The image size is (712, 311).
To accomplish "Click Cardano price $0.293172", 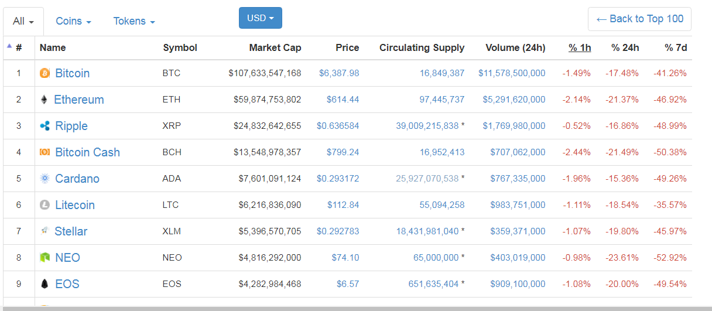I will 338,179.
